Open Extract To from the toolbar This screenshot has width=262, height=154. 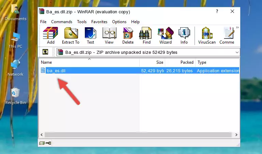(71, 35)
